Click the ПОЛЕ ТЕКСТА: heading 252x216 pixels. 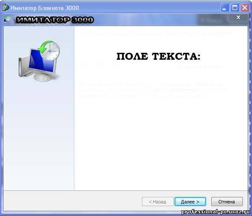tap(158, 56)
